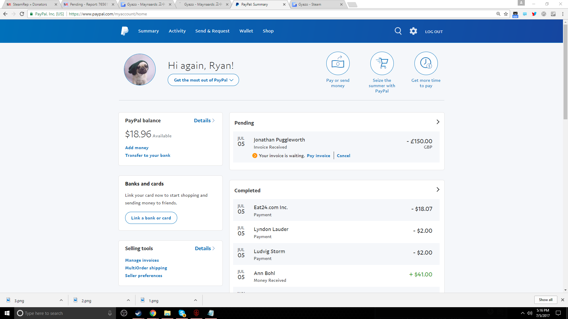This screenshot has height=319, width=568.
Task: Open Manage invoices link
Action: tap(142, 260)
